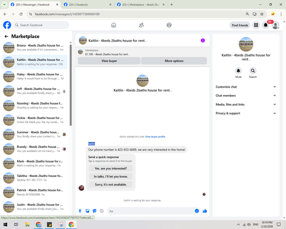The image size is (286, 229).
Task: Open the notifications bell icon
Action: [x=265, y=25]
